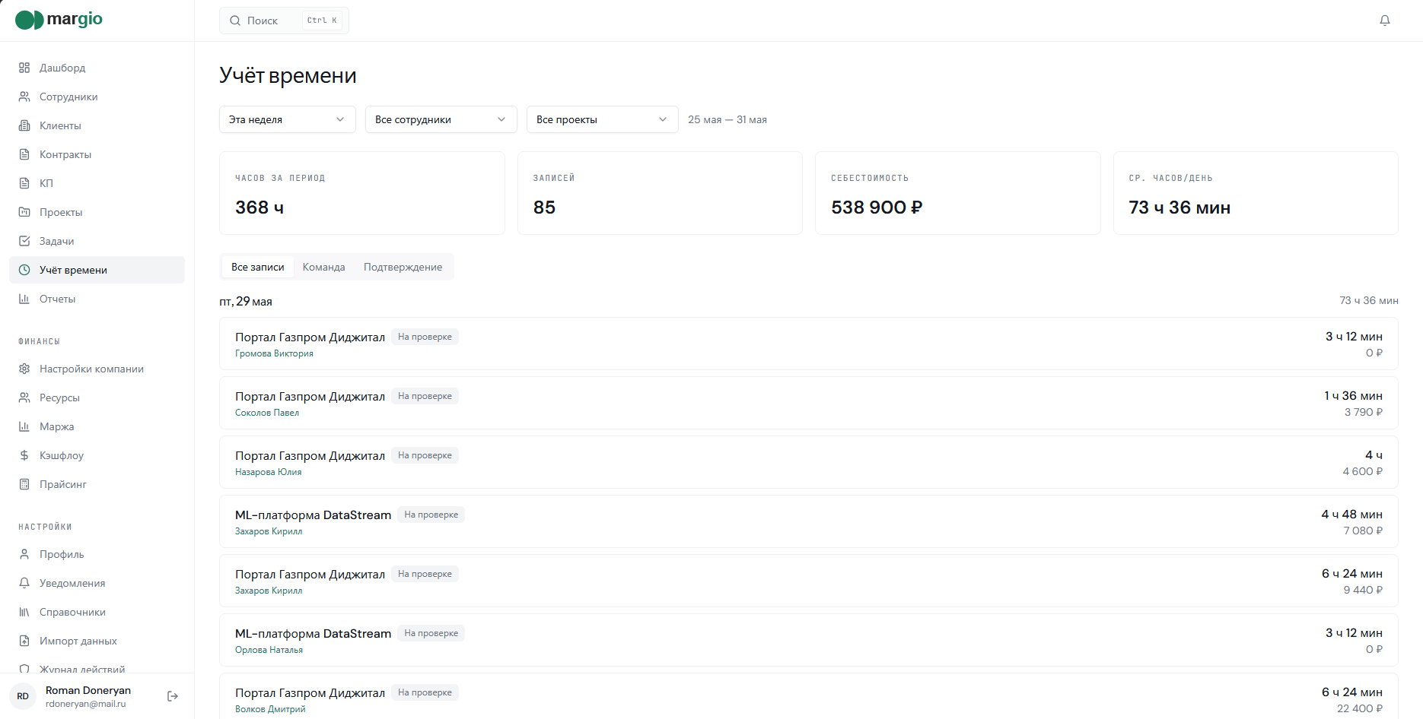
Task: Open ML-платформа DataStream entry by Захаров Кирилл
Action: [809, 521]
